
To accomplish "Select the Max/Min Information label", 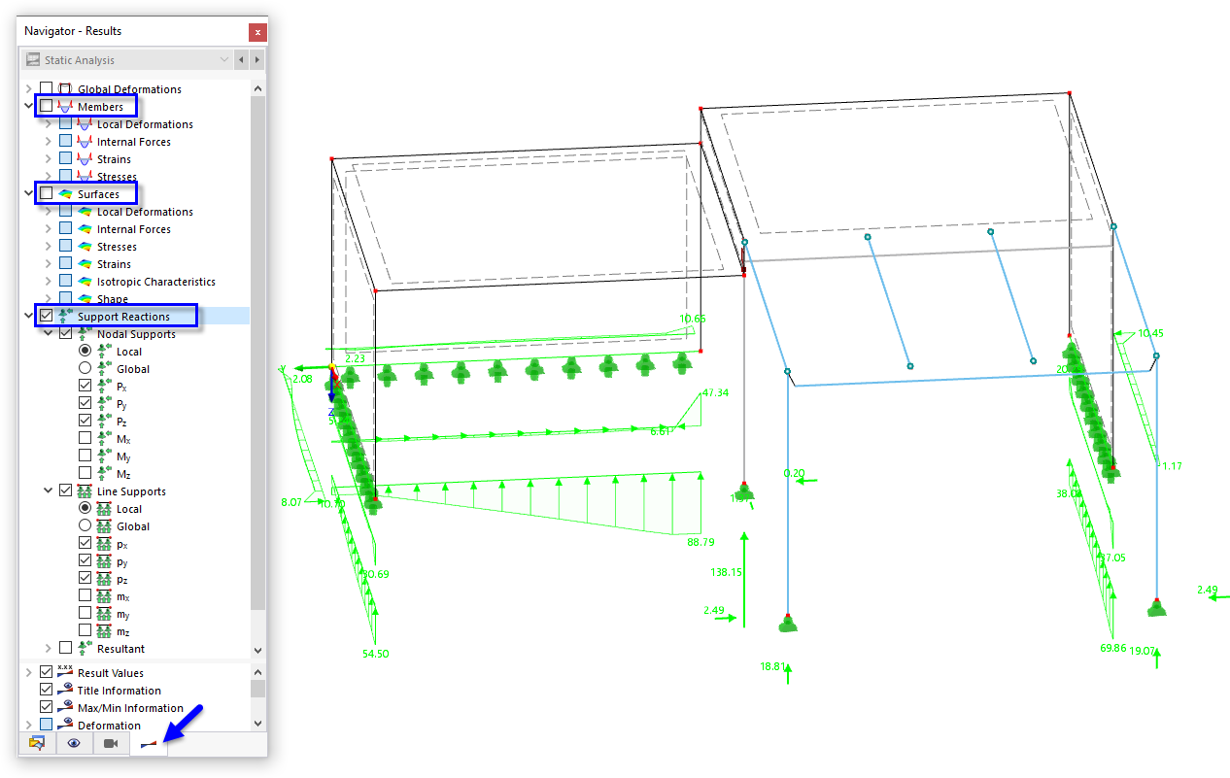I will pos(130,708).
